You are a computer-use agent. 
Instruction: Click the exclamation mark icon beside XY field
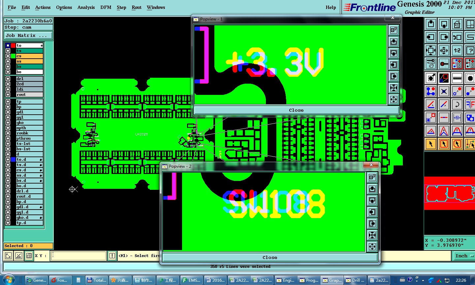tap(112, 256)
